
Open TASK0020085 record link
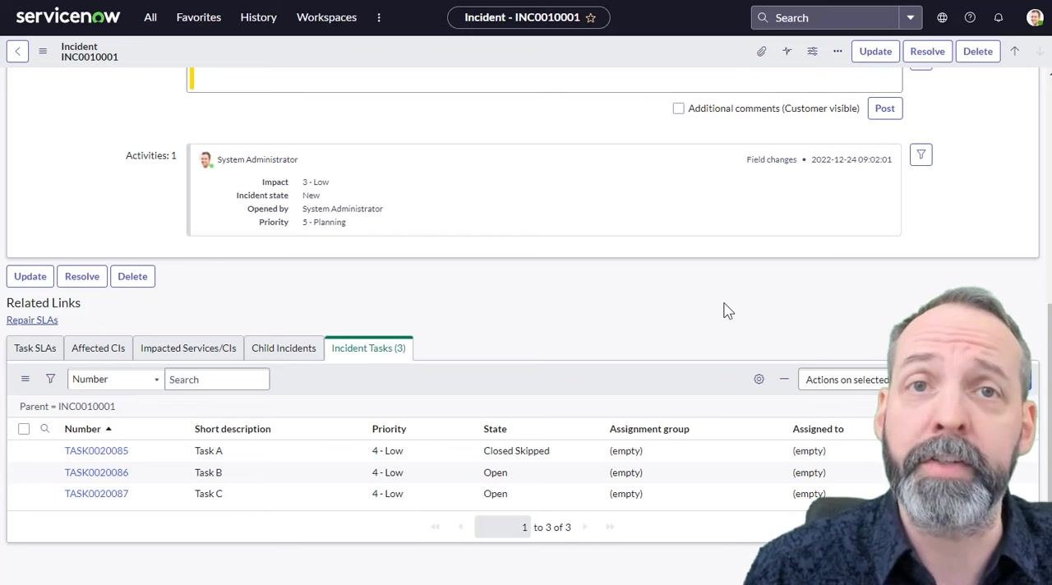point(96,450)
